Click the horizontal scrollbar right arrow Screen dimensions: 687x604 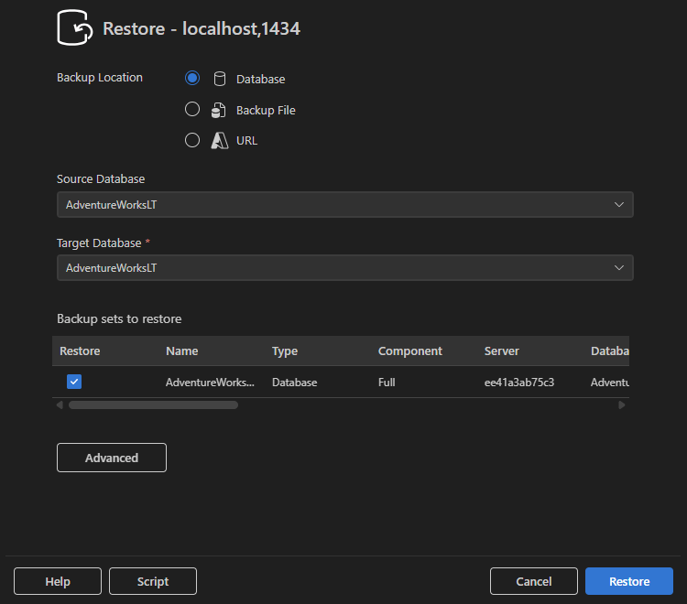coord(622,404)
